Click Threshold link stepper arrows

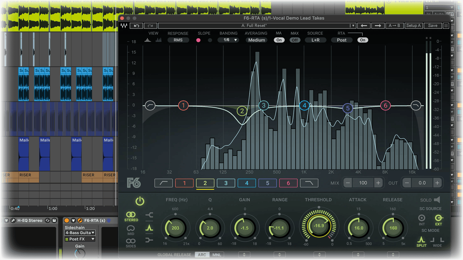coord(319,255)
